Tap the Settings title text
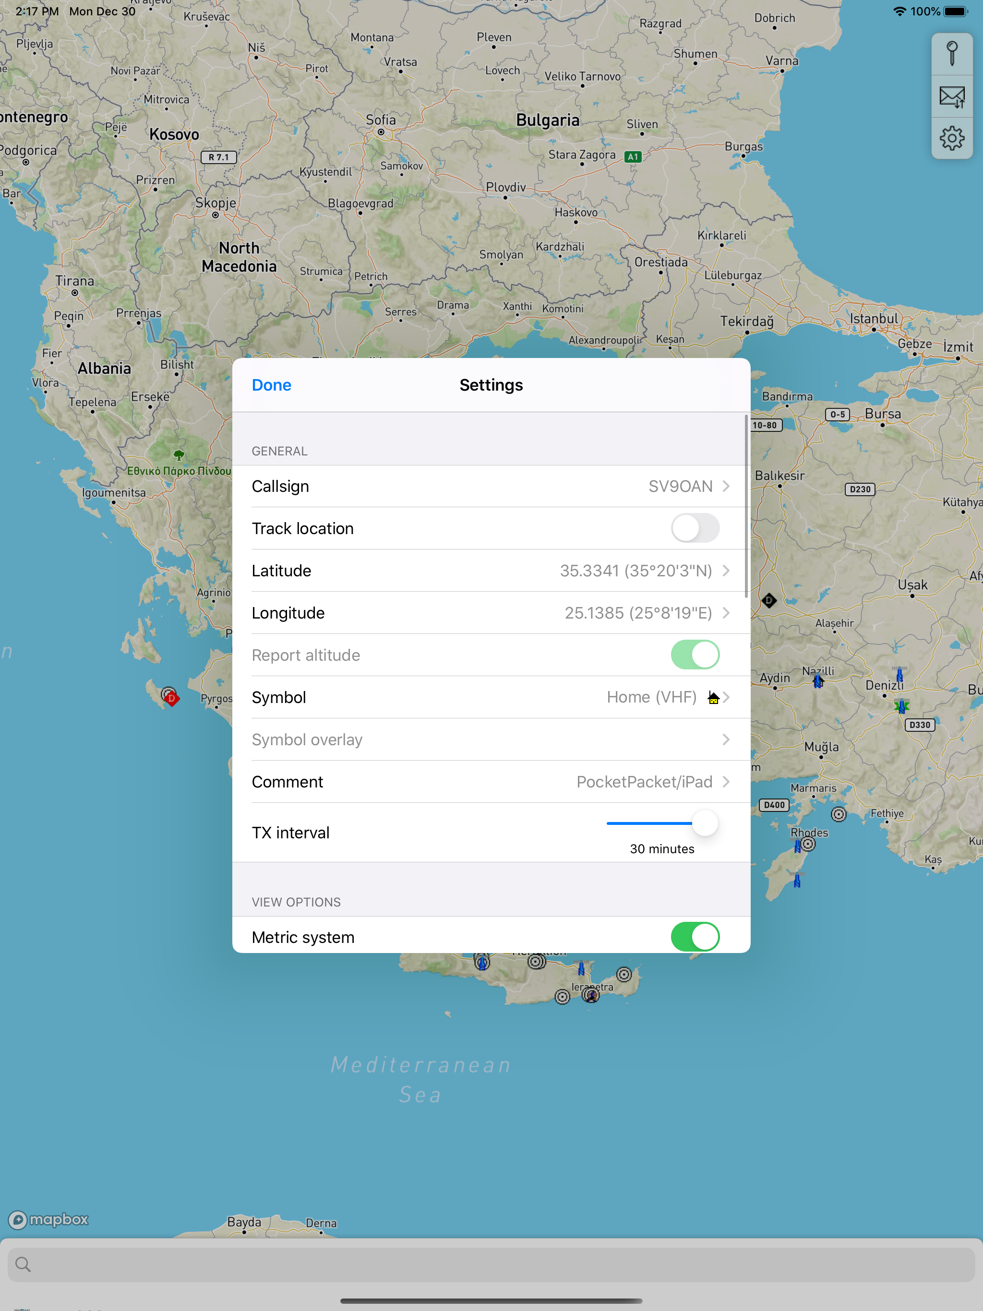983x1311 pixels. (x=491, y=385)
